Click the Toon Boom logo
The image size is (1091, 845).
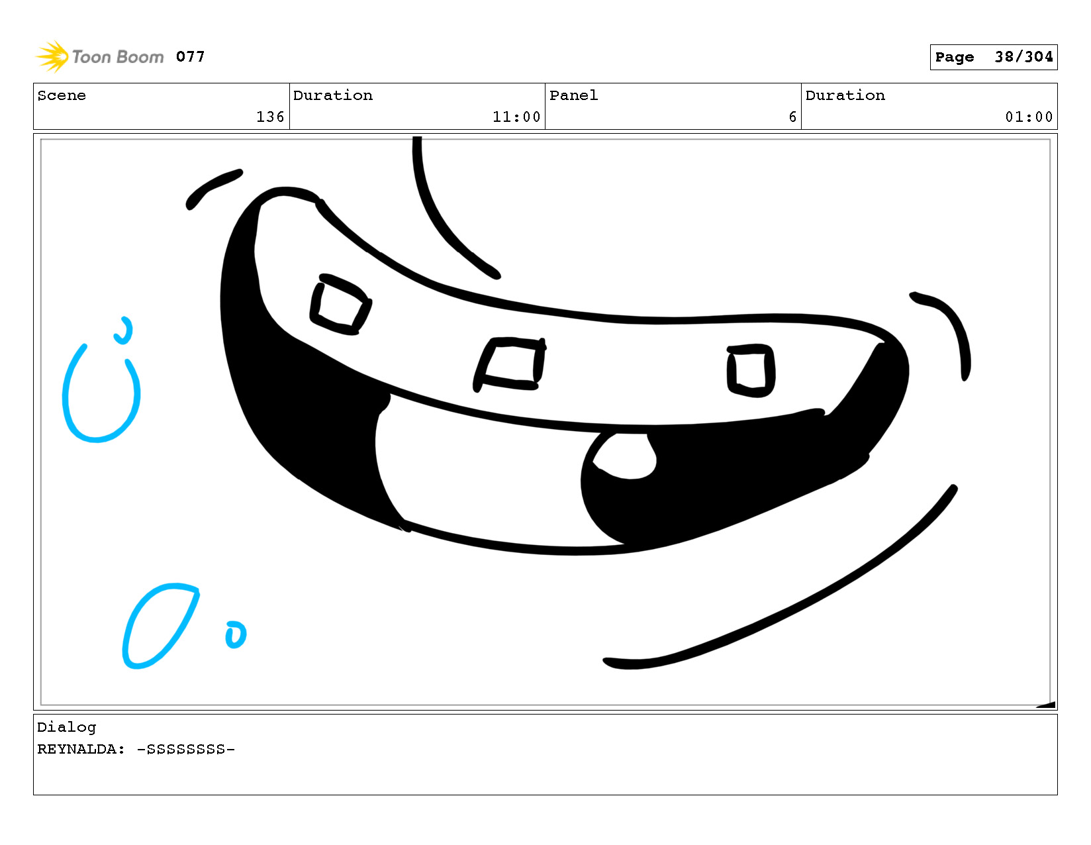99,57
